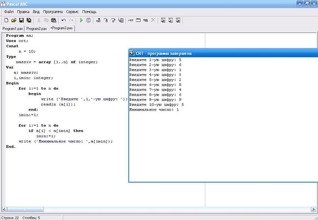Click the 'n = 10;' constant line
The height and width of the screenshot is (220, 318).
coord(27,52)
